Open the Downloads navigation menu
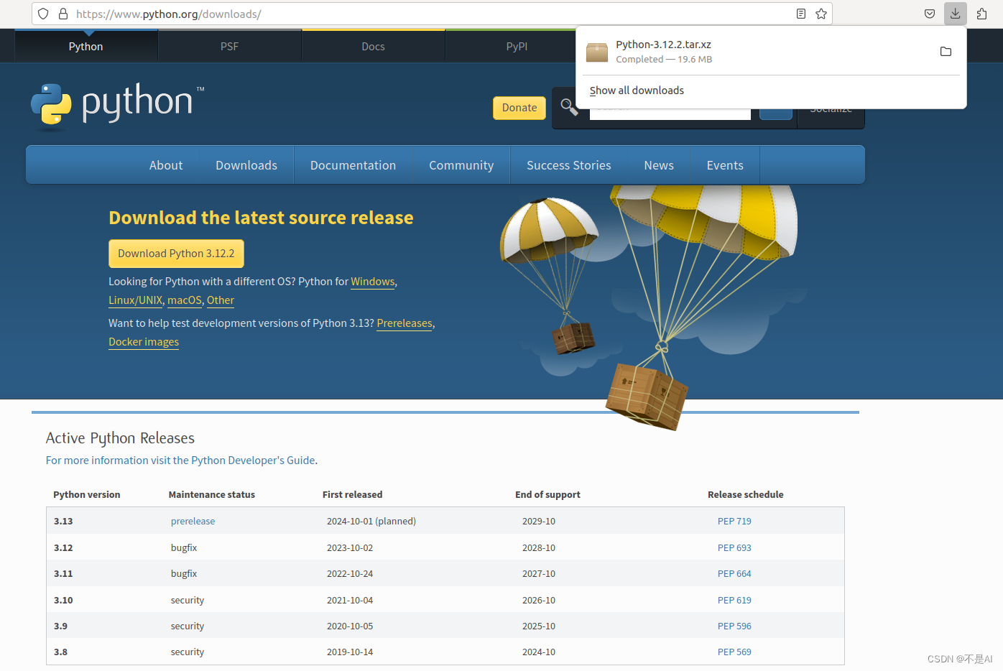This screenshot has width=1003, height=671. pyautogui.click(x=246, y=165)
